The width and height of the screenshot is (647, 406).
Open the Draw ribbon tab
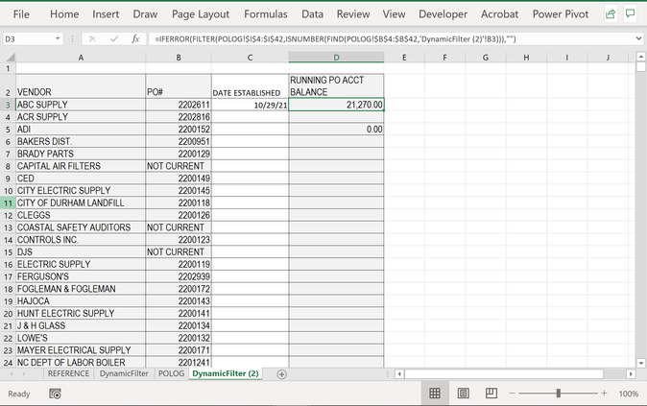tap(145, 14)
